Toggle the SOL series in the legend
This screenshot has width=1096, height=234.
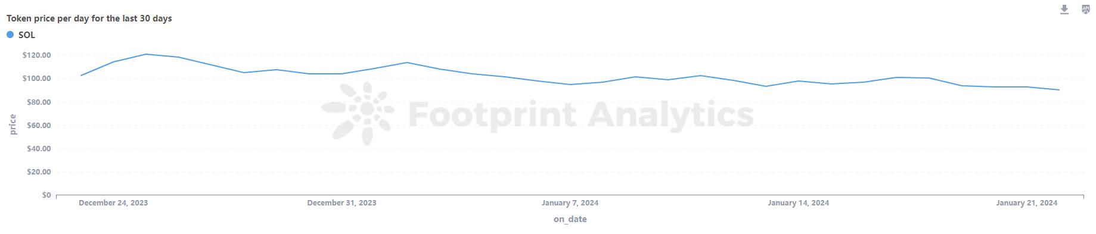pos(21,35)
